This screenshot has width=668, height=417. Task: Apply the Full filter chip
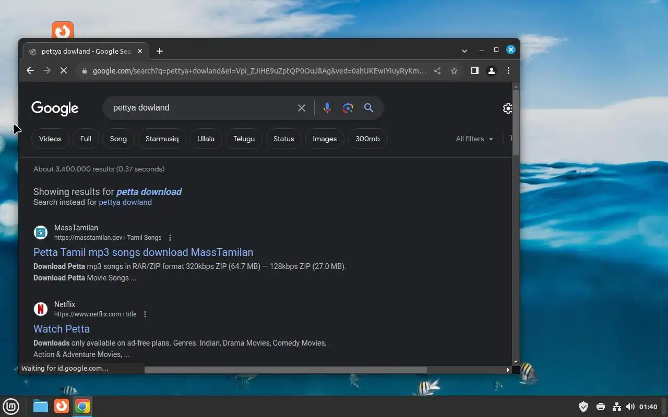(x=86, y=139)
